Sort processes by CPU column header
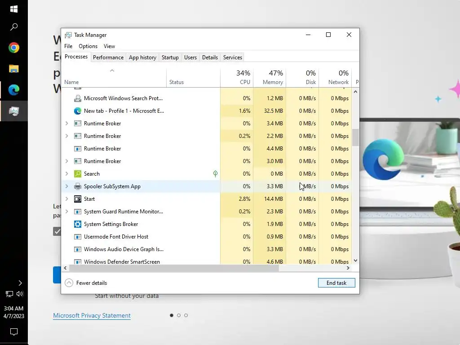Image resolution: width=460 pixels, height=345 pixels. click(x=237, y=77)
